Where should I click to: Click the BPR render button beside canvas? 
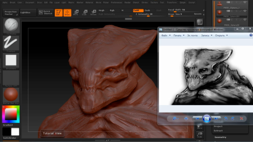point(200,22)
